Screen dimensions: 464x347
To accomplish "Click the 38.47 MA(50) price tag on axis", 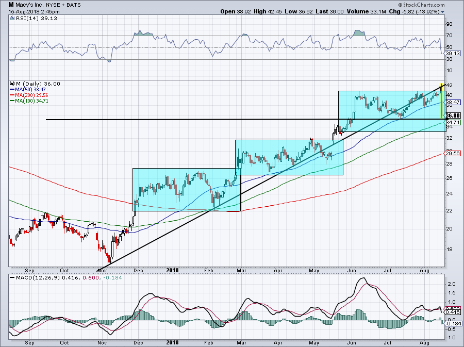I will click(453, 103).
